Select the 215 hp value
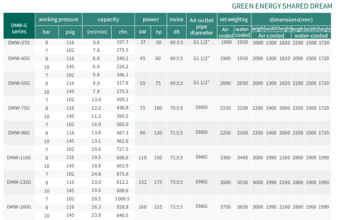 [x=158, y=207]
